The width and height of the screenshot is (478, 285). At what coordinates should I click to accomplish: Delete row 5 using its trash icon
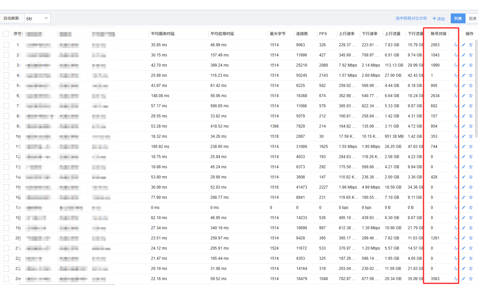point(471,86)
